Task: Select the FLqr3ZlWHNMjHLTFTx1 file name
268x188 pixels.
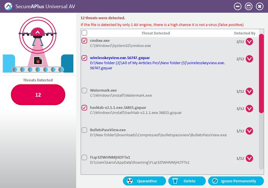Action: (110, 157)
